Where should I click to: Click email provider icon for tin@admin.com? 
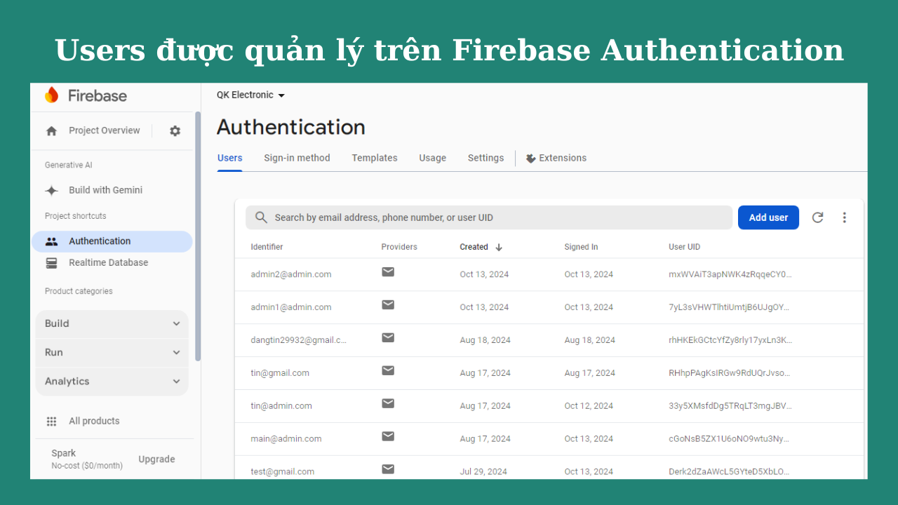pos(388,403)
